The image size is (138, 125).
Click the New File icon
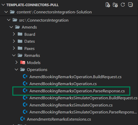click(x=108, y=5)
